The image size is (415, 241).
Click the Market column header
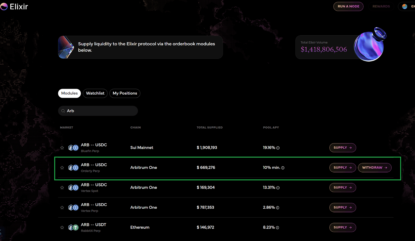pyautogui.click(x=67, y=127)
